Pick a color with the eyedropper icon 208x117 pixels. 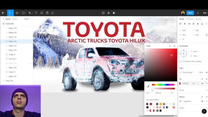[x=148, y=87]
